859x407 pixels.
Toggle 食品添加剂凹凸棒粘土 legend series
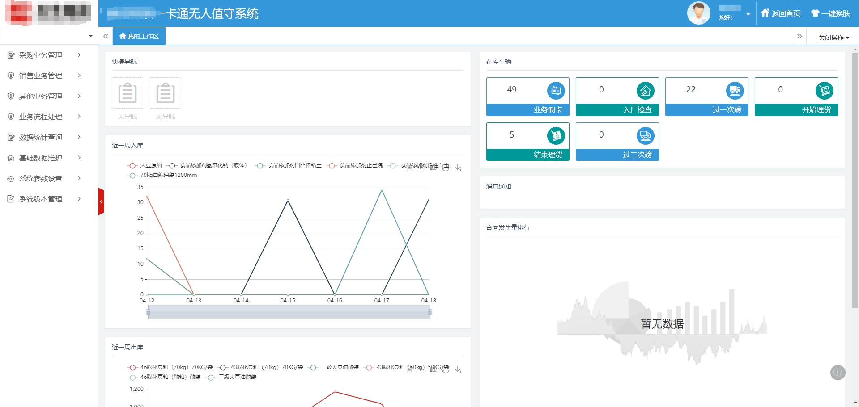288,165
